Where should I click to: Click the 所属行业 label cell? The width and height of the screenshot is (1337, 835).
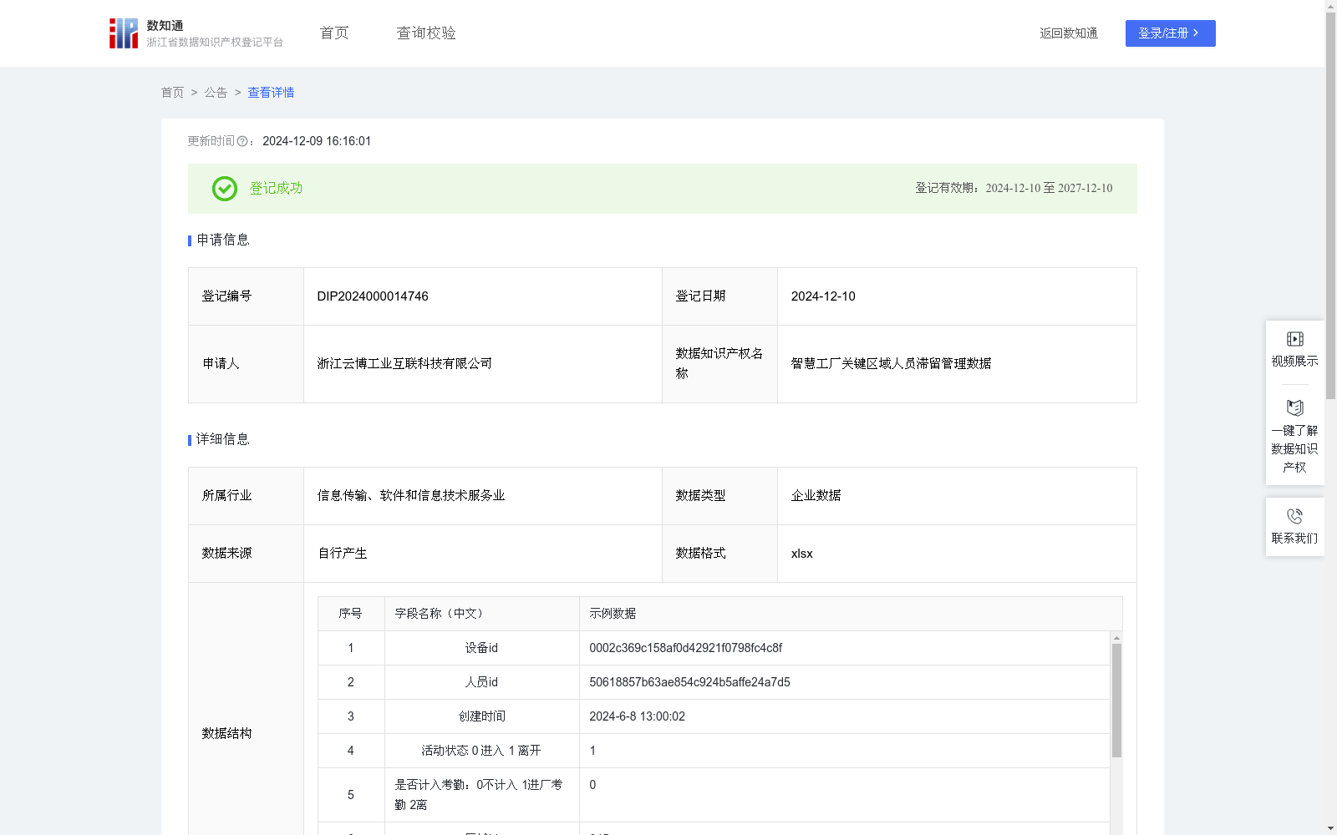click(247, 496)
